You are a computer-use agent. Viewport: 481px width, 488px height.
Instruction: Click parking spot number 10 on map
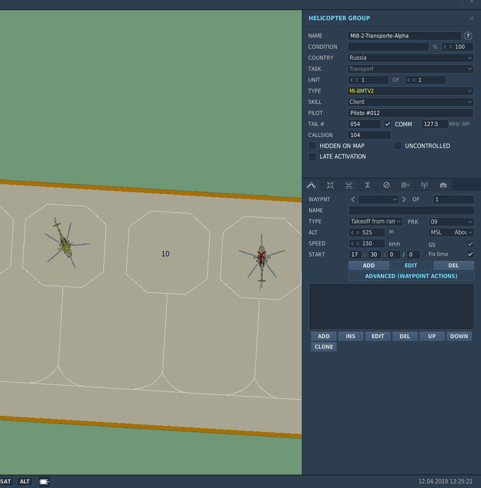[x=166, y=254]
